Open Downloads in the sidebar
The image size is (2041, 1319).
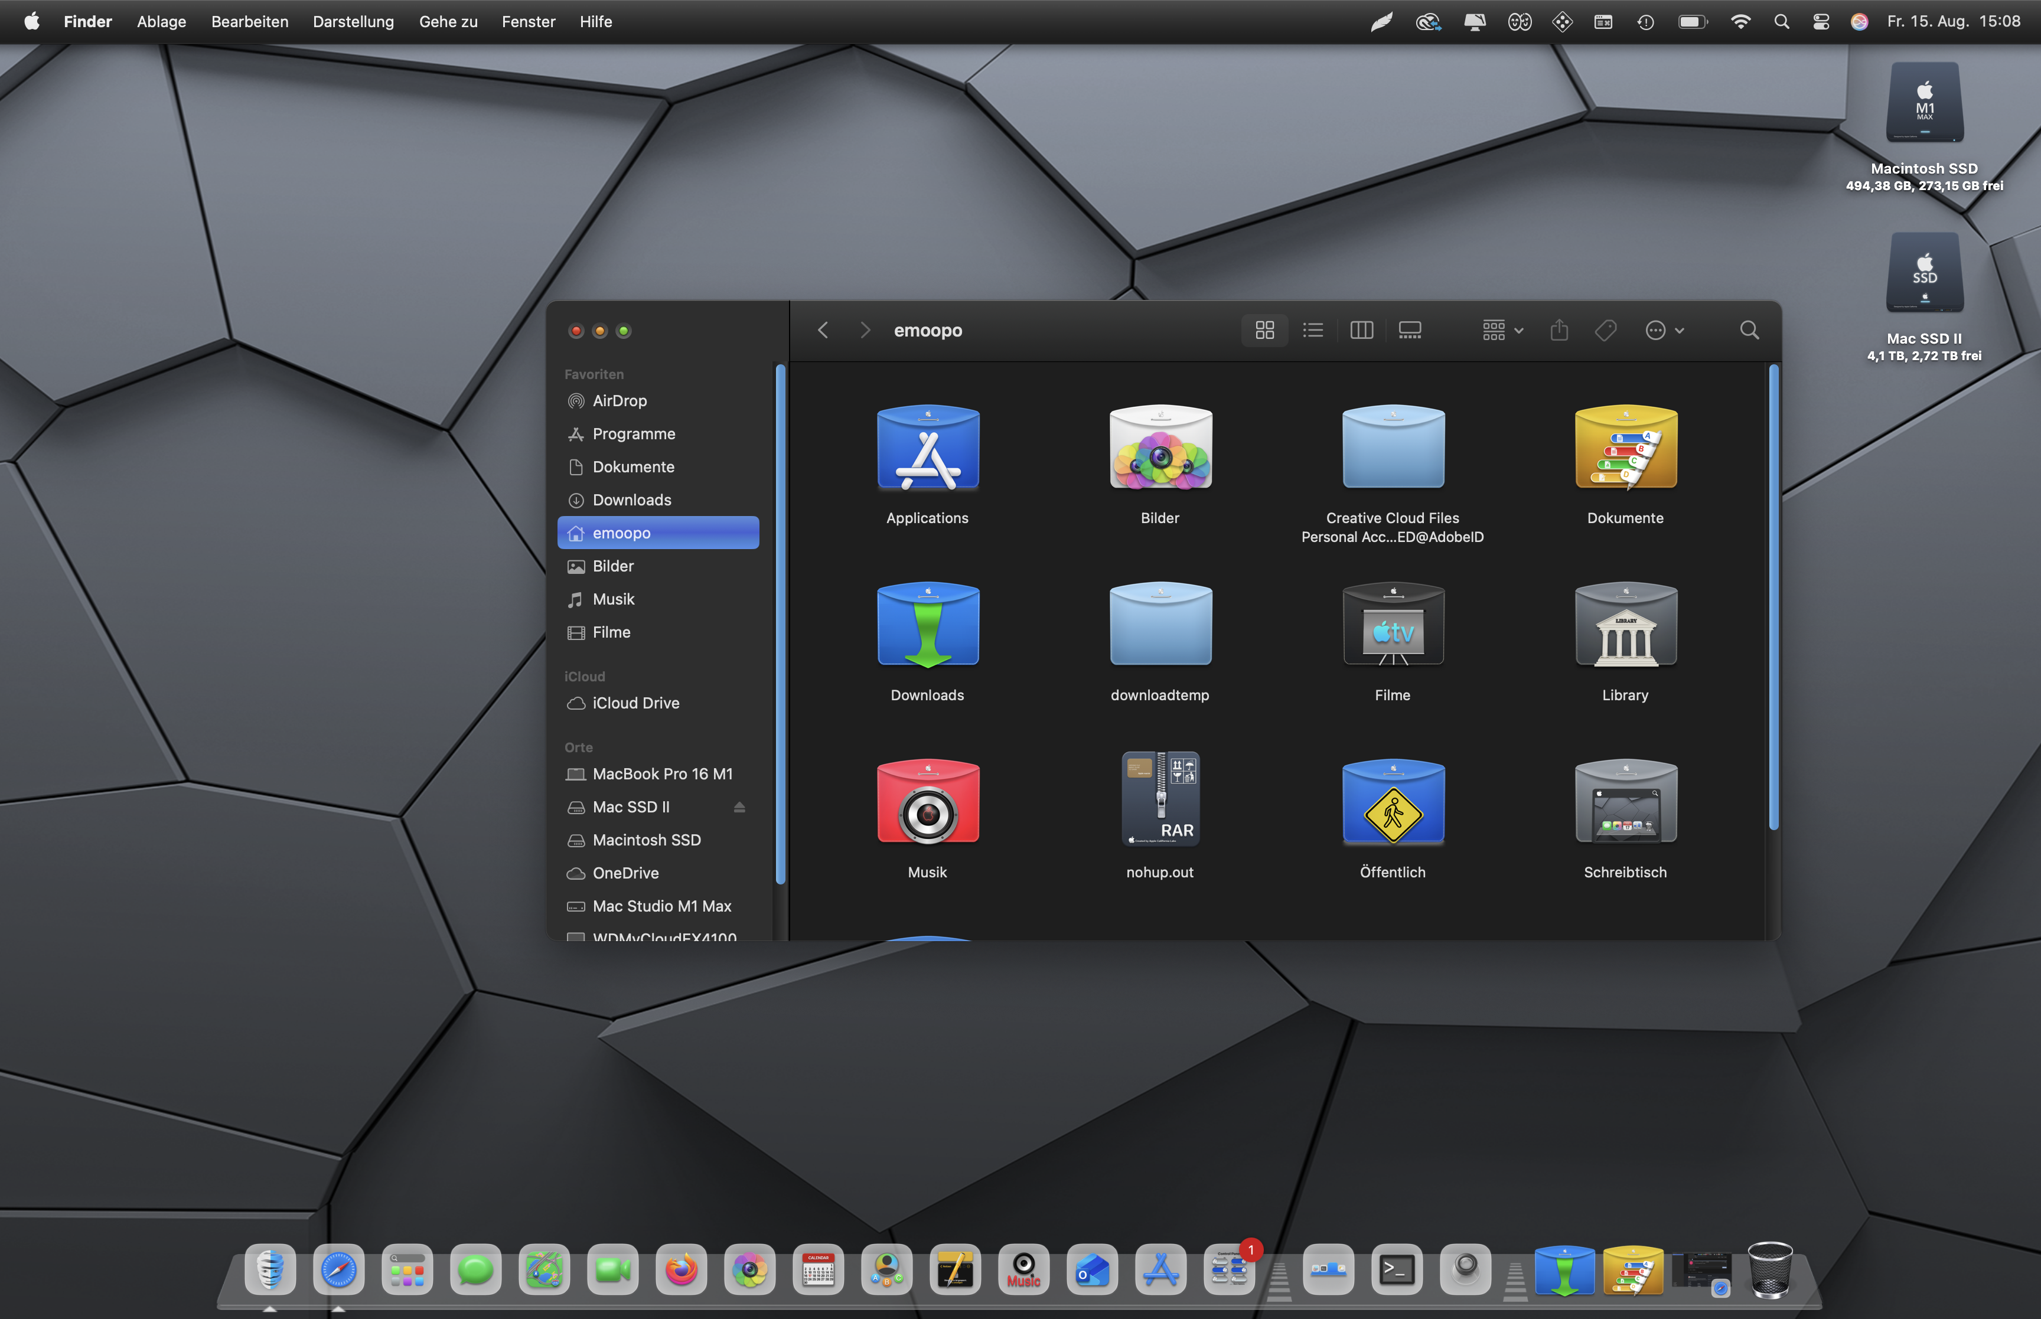point(658,500)
